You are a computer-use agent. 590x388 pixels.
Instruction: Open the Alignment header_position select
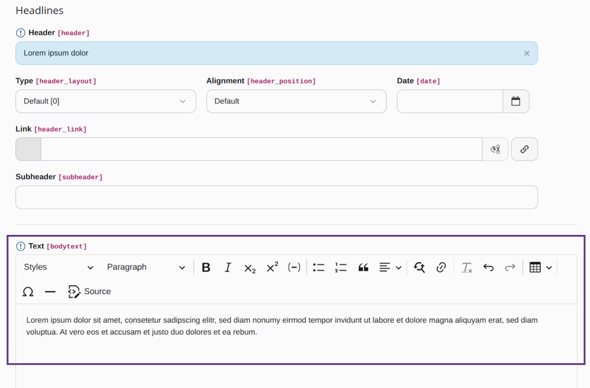pos(296,101)
